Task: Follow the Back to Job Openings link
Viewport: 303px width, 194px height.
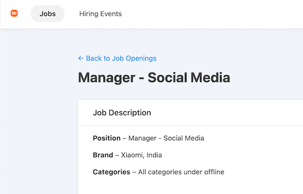Action: (117, 58)
